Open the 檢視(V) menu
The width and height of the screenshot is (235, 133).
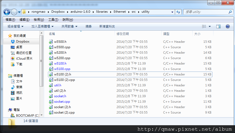[x=39, y=20]
